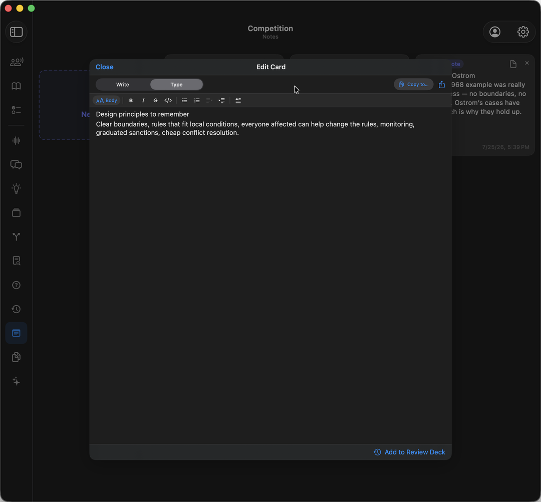Screen dimensions: 541x502
Task: Insert a block quote
Action: (x=238, y=100)
